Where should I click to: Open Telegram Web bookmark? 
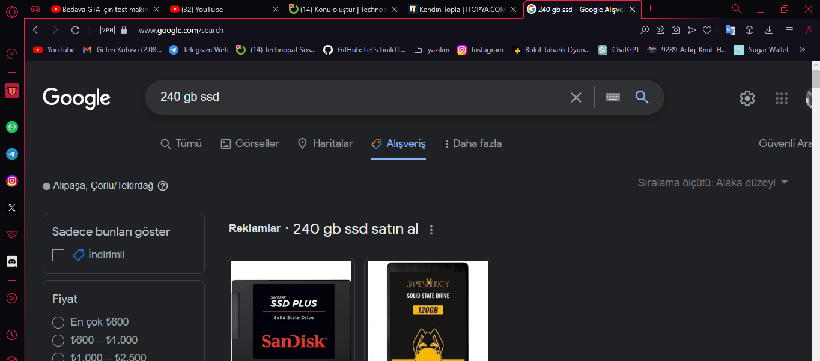[199, 50]
